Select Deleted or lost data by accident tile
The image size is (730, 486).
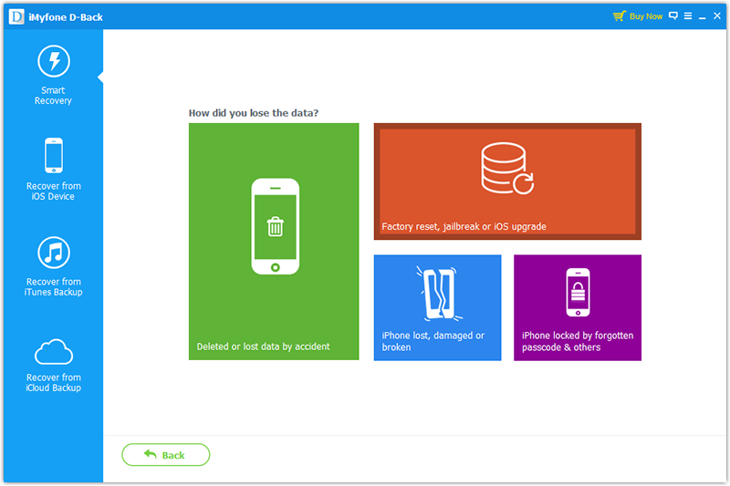click(274, 242)
